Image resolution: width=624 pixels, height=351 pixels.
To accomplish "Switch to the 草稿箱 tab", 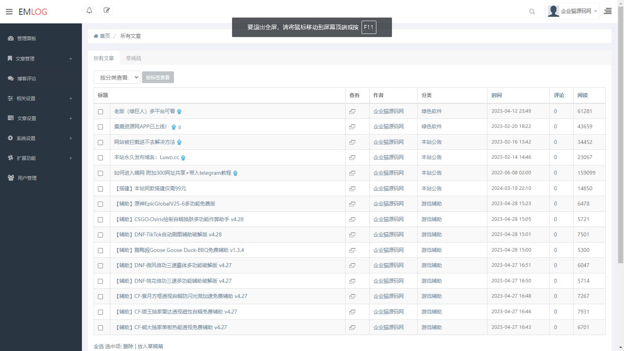I will pyautogui.click(x=133, y=58).
